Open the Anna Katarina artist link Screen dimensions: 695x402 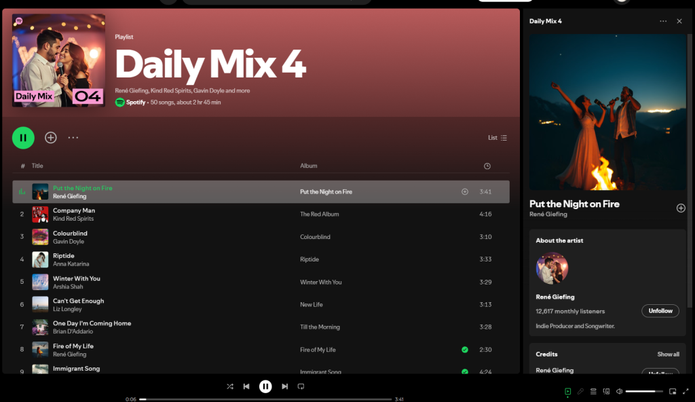click(x=71, y=264)
